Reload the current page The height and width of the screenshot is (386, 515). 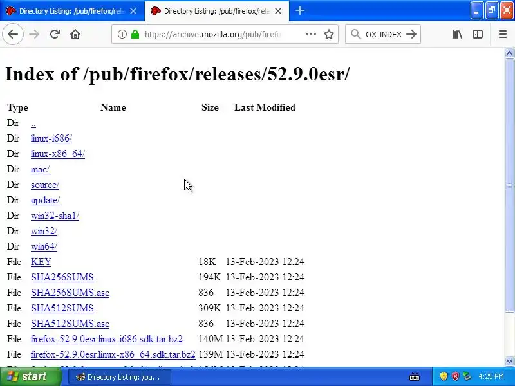coord(55,34)
